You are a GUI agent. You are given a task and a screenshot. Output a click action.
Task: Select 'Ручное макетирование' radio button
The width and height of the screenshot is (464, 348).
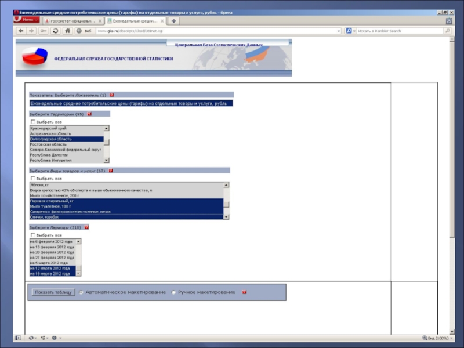click(173, 292)
